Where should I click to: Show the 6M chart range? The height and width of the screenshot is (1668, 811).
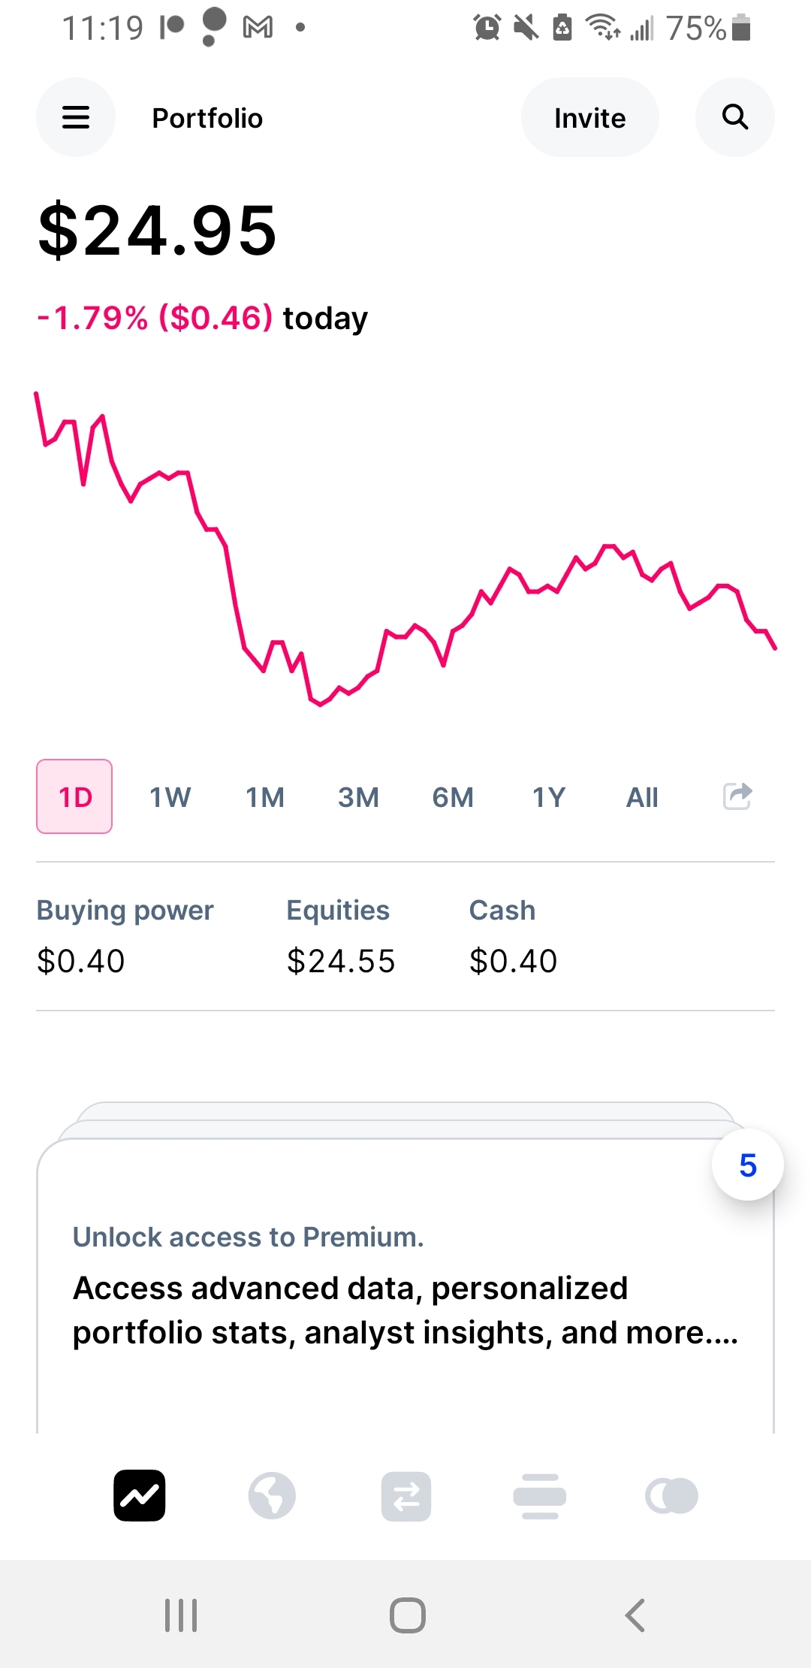click(453, 796)
